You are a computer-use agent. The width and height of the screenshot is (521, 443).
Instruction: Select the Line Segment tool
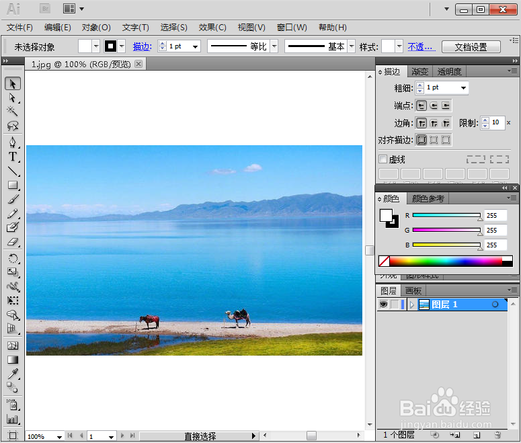tap(13, 171)
